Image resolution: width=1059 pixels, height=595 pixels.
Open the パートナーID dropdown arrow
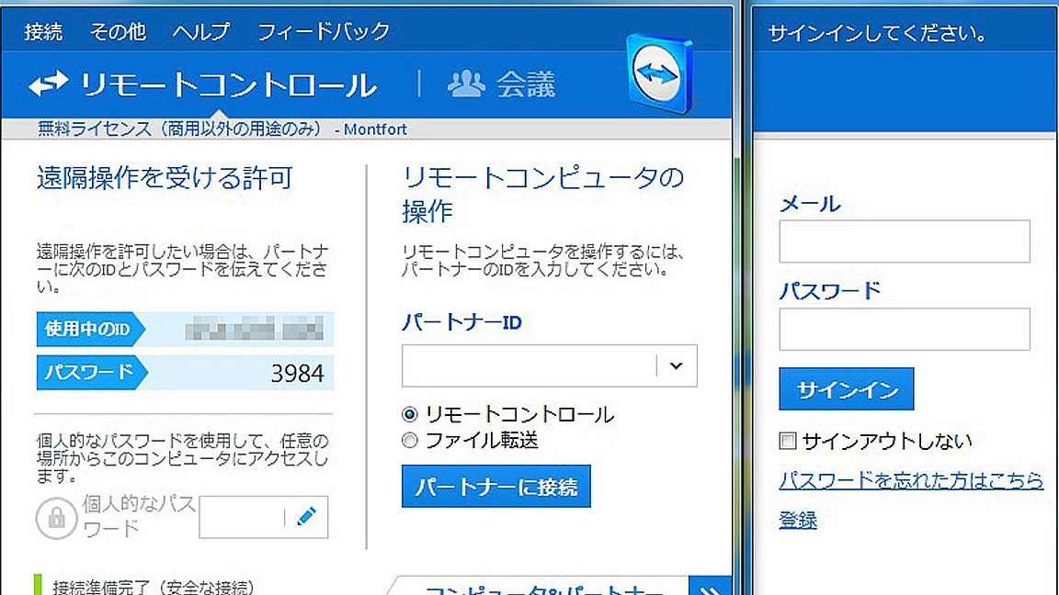pyautogui.click(x=676, y=365)
